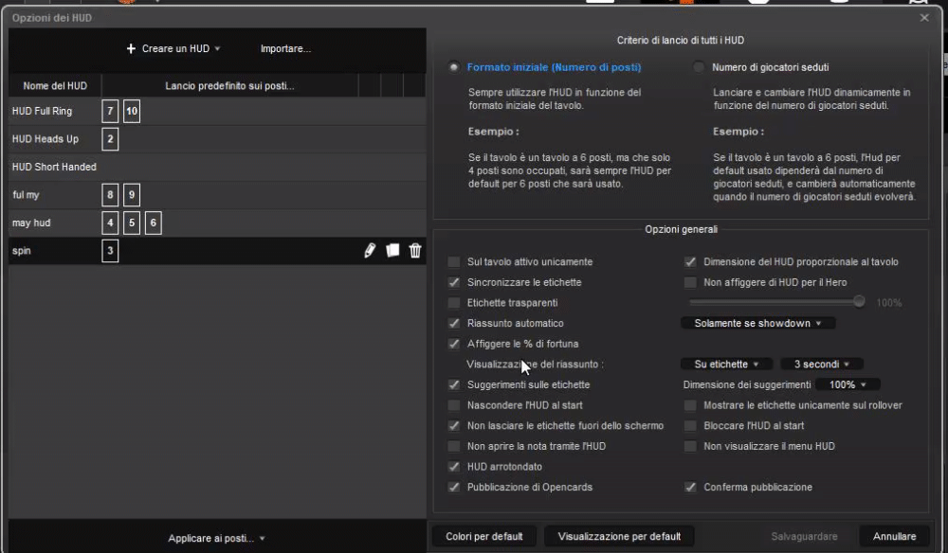Click Lancio predefinito sui posti column header
The image size is (948, 553).
pyautogui.click(x=229, y=86)
